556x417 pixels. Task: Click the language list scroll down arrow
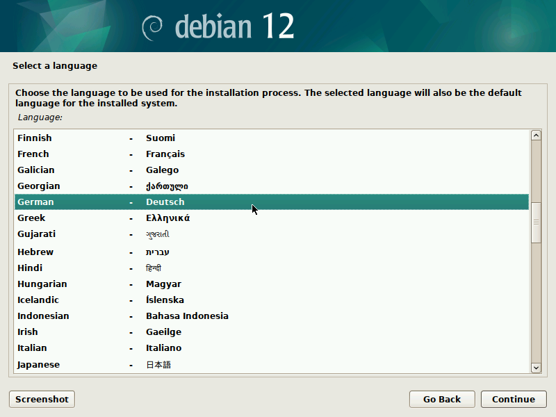point(536,368)
